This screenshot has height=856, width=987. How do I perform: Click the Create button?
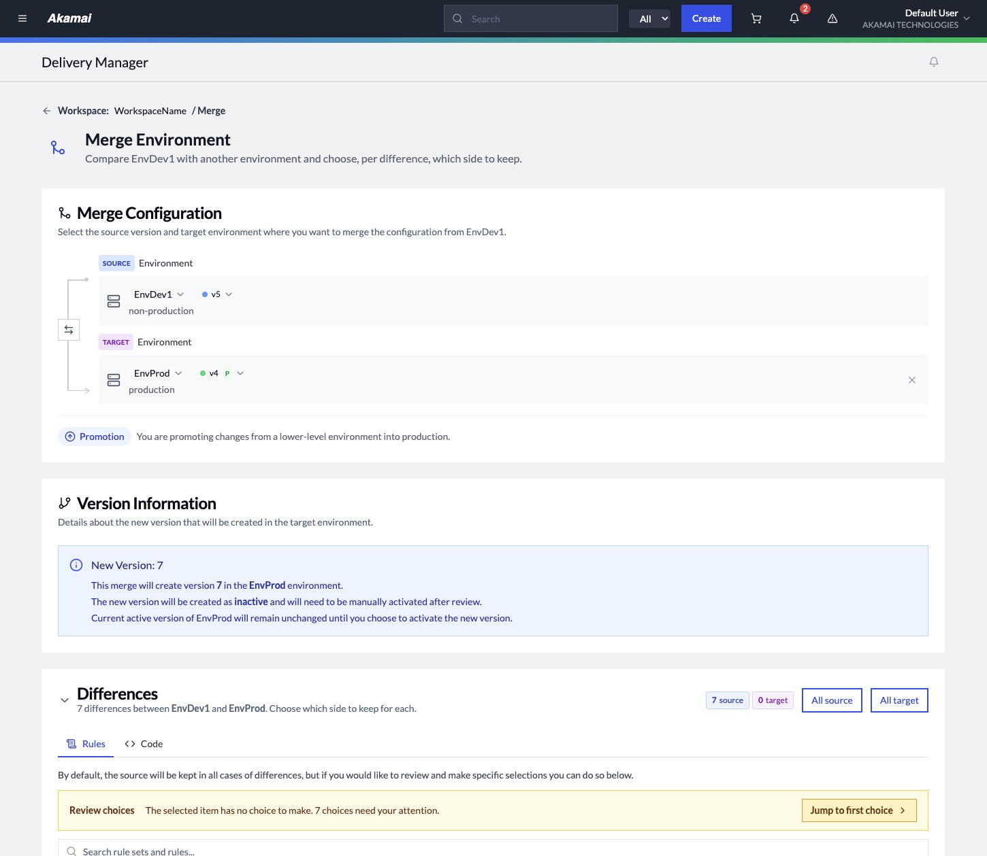[707, 18]
